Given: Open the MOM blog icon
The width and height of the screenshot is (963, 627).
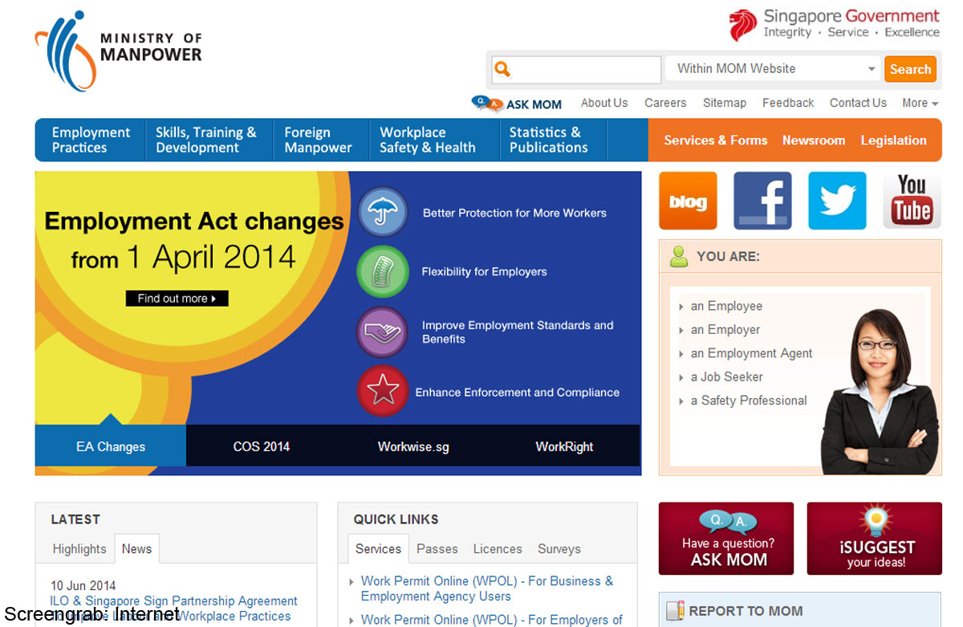Looking at the screenshot, I should [x=688, y=201].
